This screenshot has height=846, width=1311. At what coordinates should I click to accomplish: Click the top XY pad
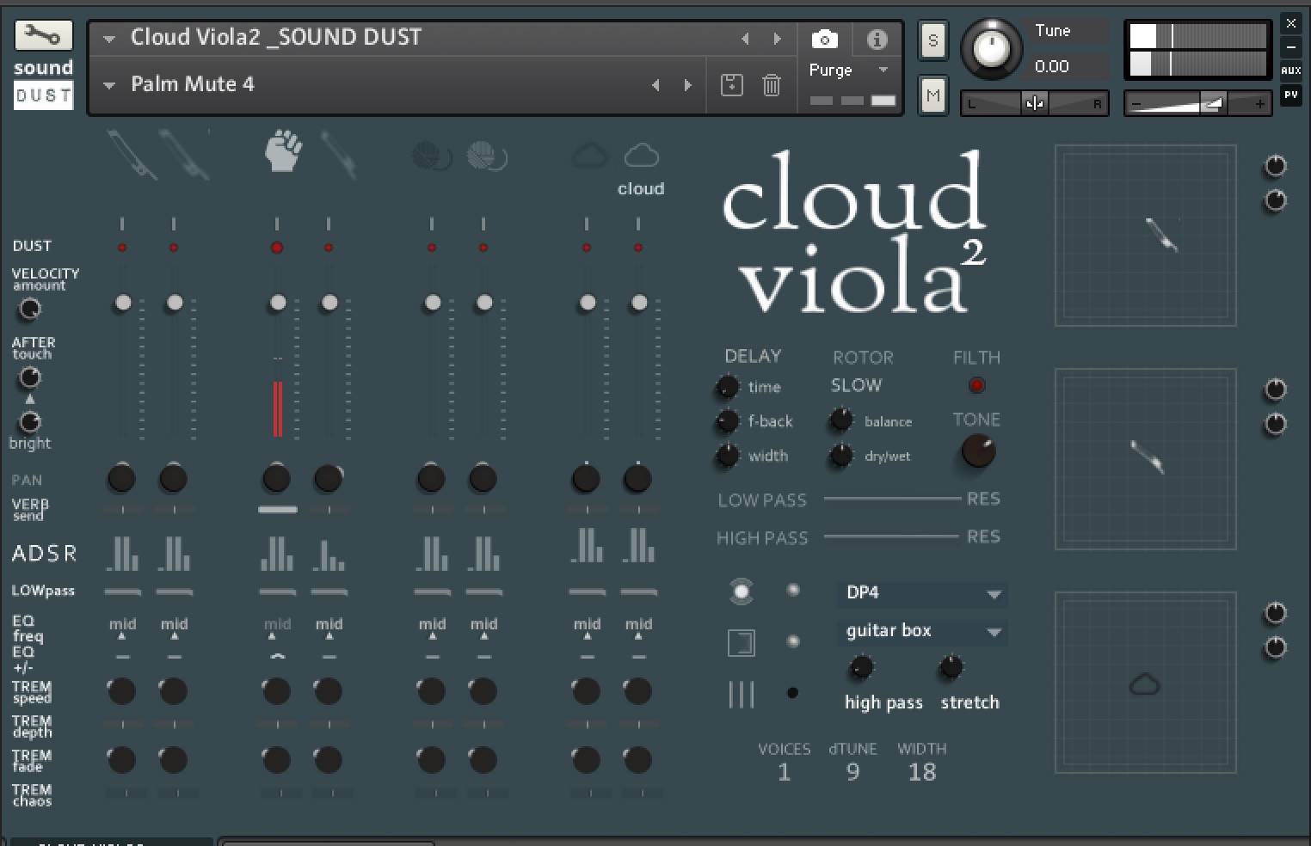[1145, 235]
